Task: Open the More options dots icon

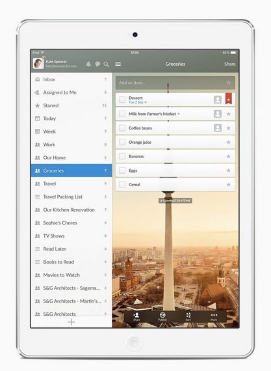Action: pos(214,316)
